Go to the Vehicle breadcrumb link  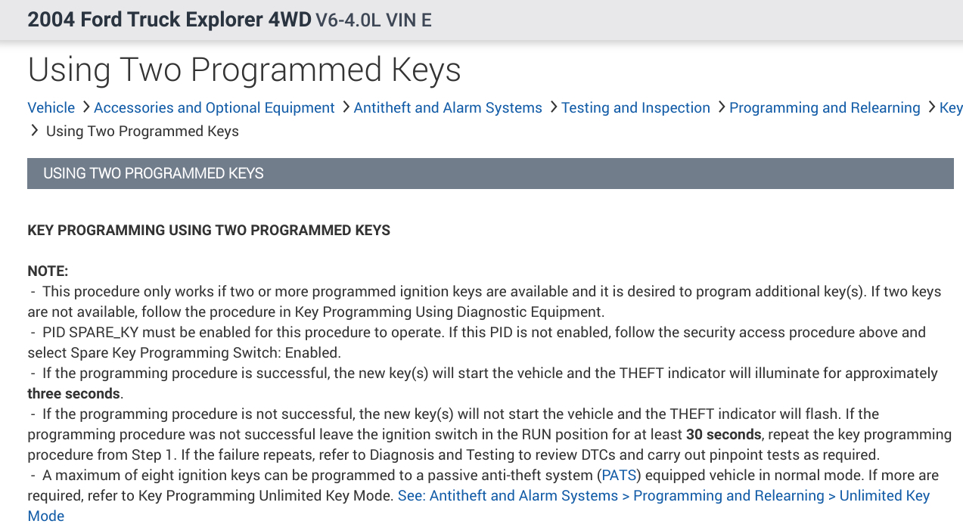pos(51,108)
